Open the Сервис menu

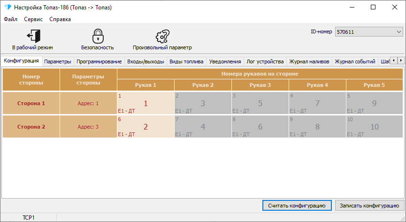click(33, 19)
